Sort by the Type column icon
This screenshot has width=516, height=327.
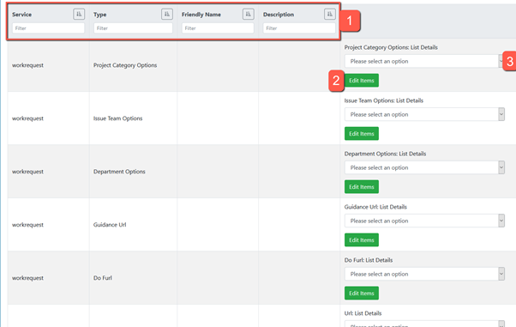[x=167, y=15]
